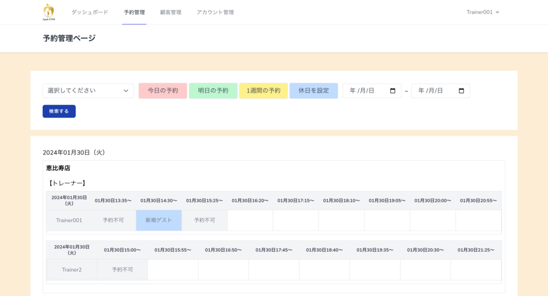548x296 pixels.
Task: Expand the Trainer001 account menu
Action: [483, 12]
